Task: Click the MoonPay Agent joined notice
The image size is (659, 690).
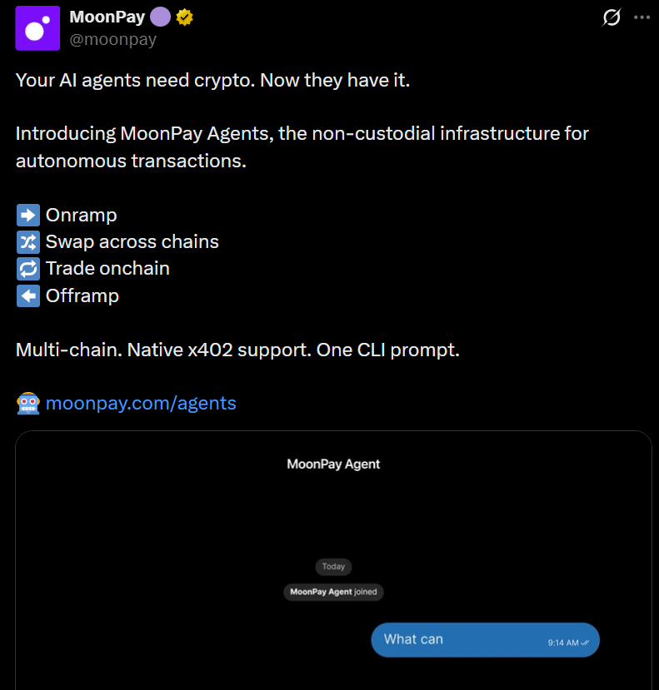Action: click(x=333, y=592)
